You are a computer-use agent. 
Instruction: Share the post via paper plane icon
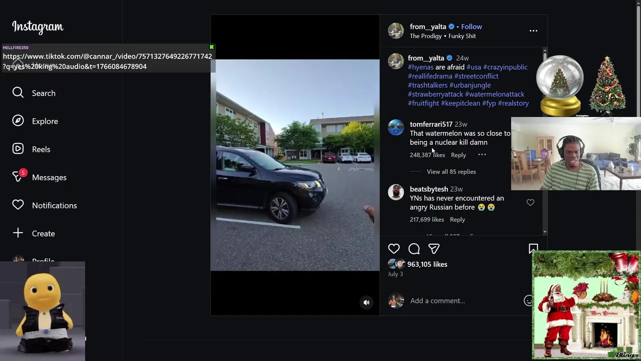[x=434, y=249]
